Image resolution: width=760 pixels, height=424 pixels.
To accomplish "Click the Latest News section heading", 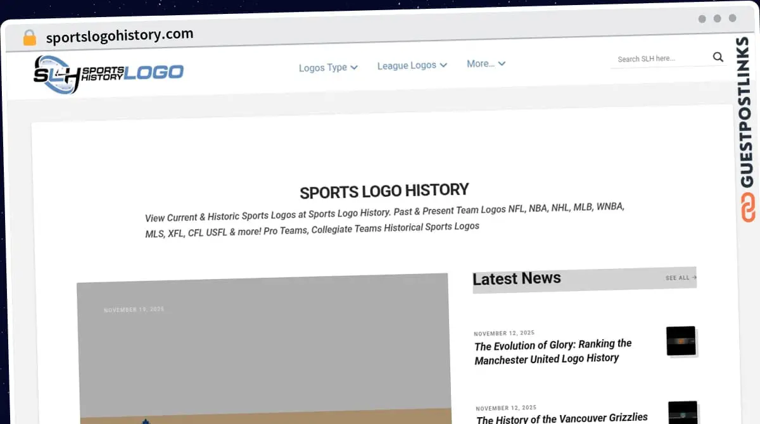I will pos(517,278).
